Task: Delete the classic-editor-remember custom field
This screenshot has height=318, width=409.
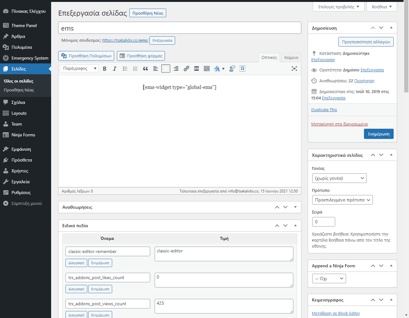Action: pos(76,263)
